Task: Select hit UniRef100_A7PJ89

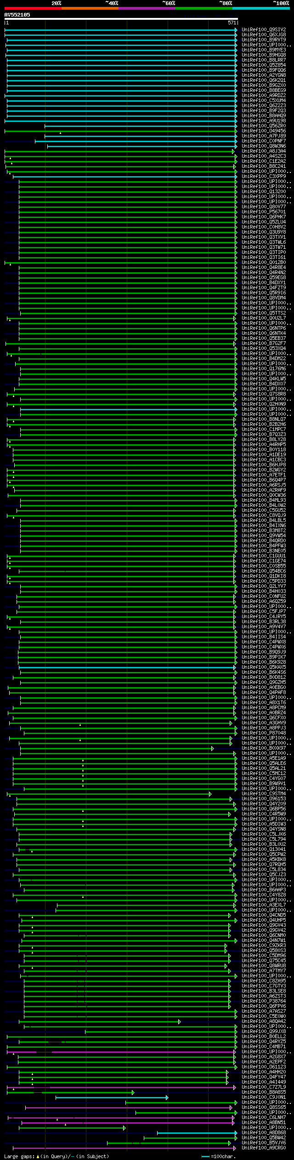Action: click(x=264, y=136)
